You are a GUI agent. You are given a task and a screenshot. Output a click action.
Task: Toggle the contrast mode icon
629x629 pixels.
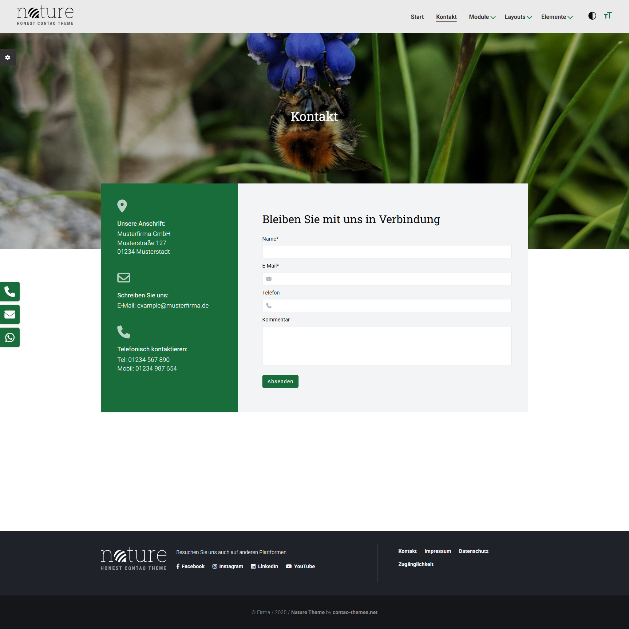coord(592,16)
